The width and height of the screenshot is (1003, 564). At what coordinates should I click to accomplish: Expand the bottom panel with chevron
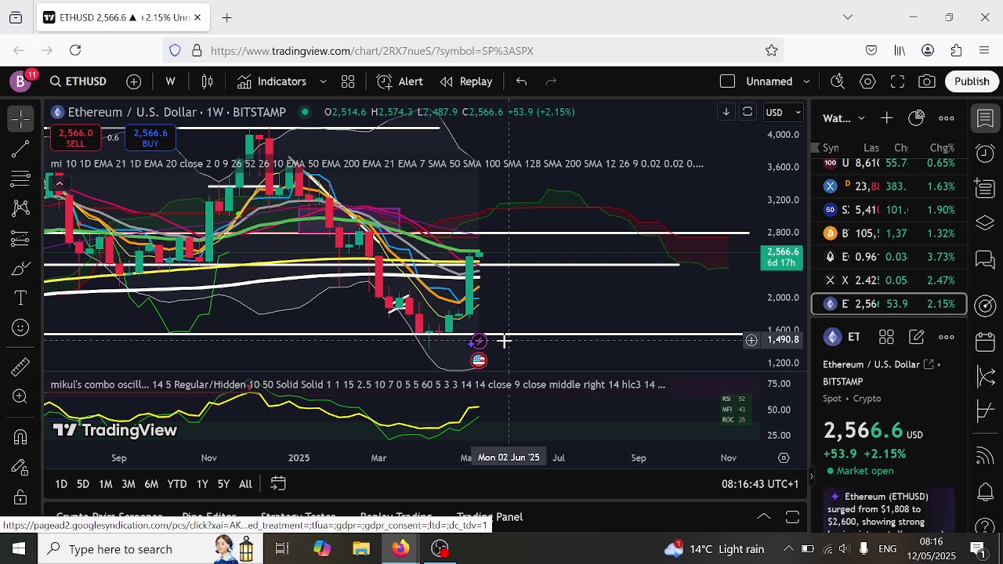point(763,517)
